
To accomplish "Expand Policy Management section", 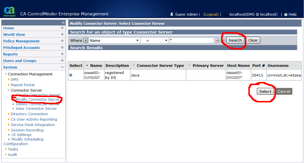I will [62, 41].
